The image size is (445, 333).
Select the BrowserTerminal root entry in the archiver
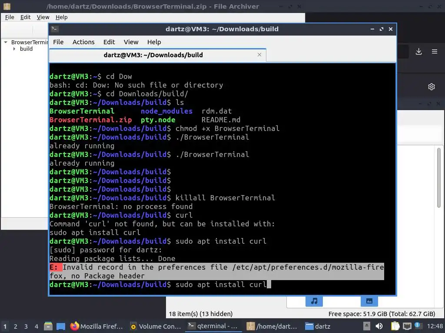[x=30, y=42]
